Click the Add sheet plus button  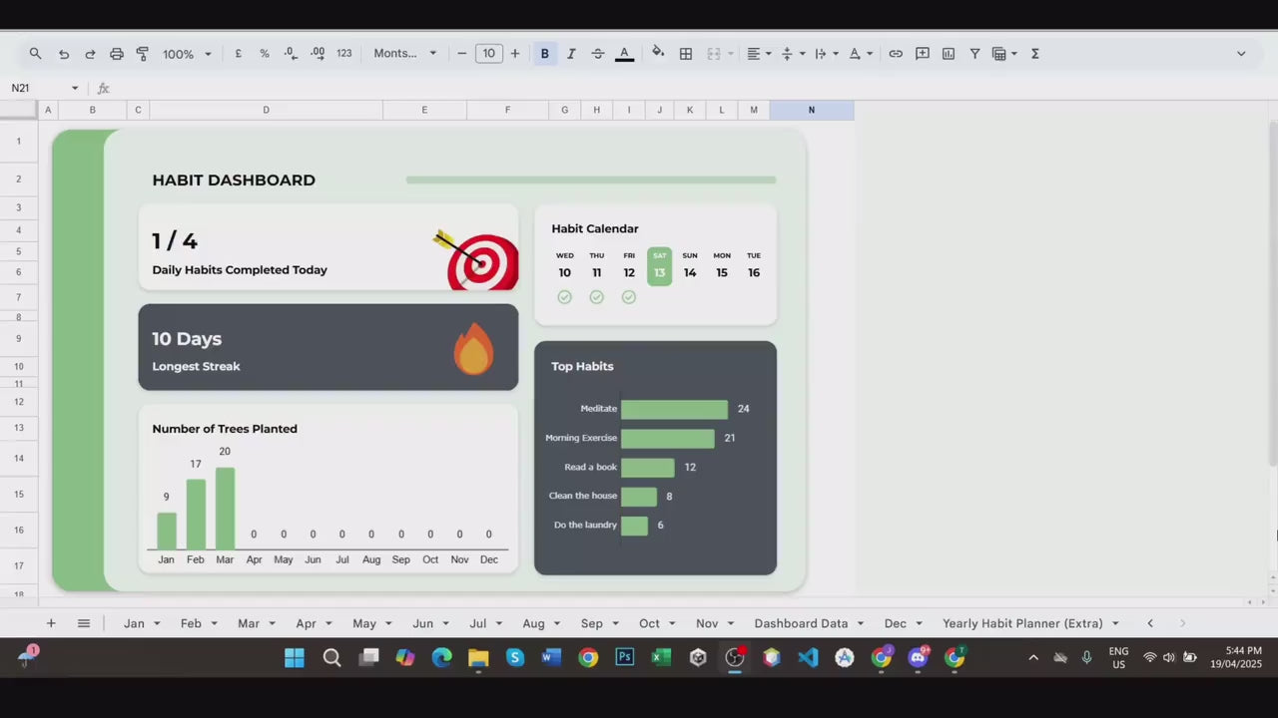[x=51, y=623]
